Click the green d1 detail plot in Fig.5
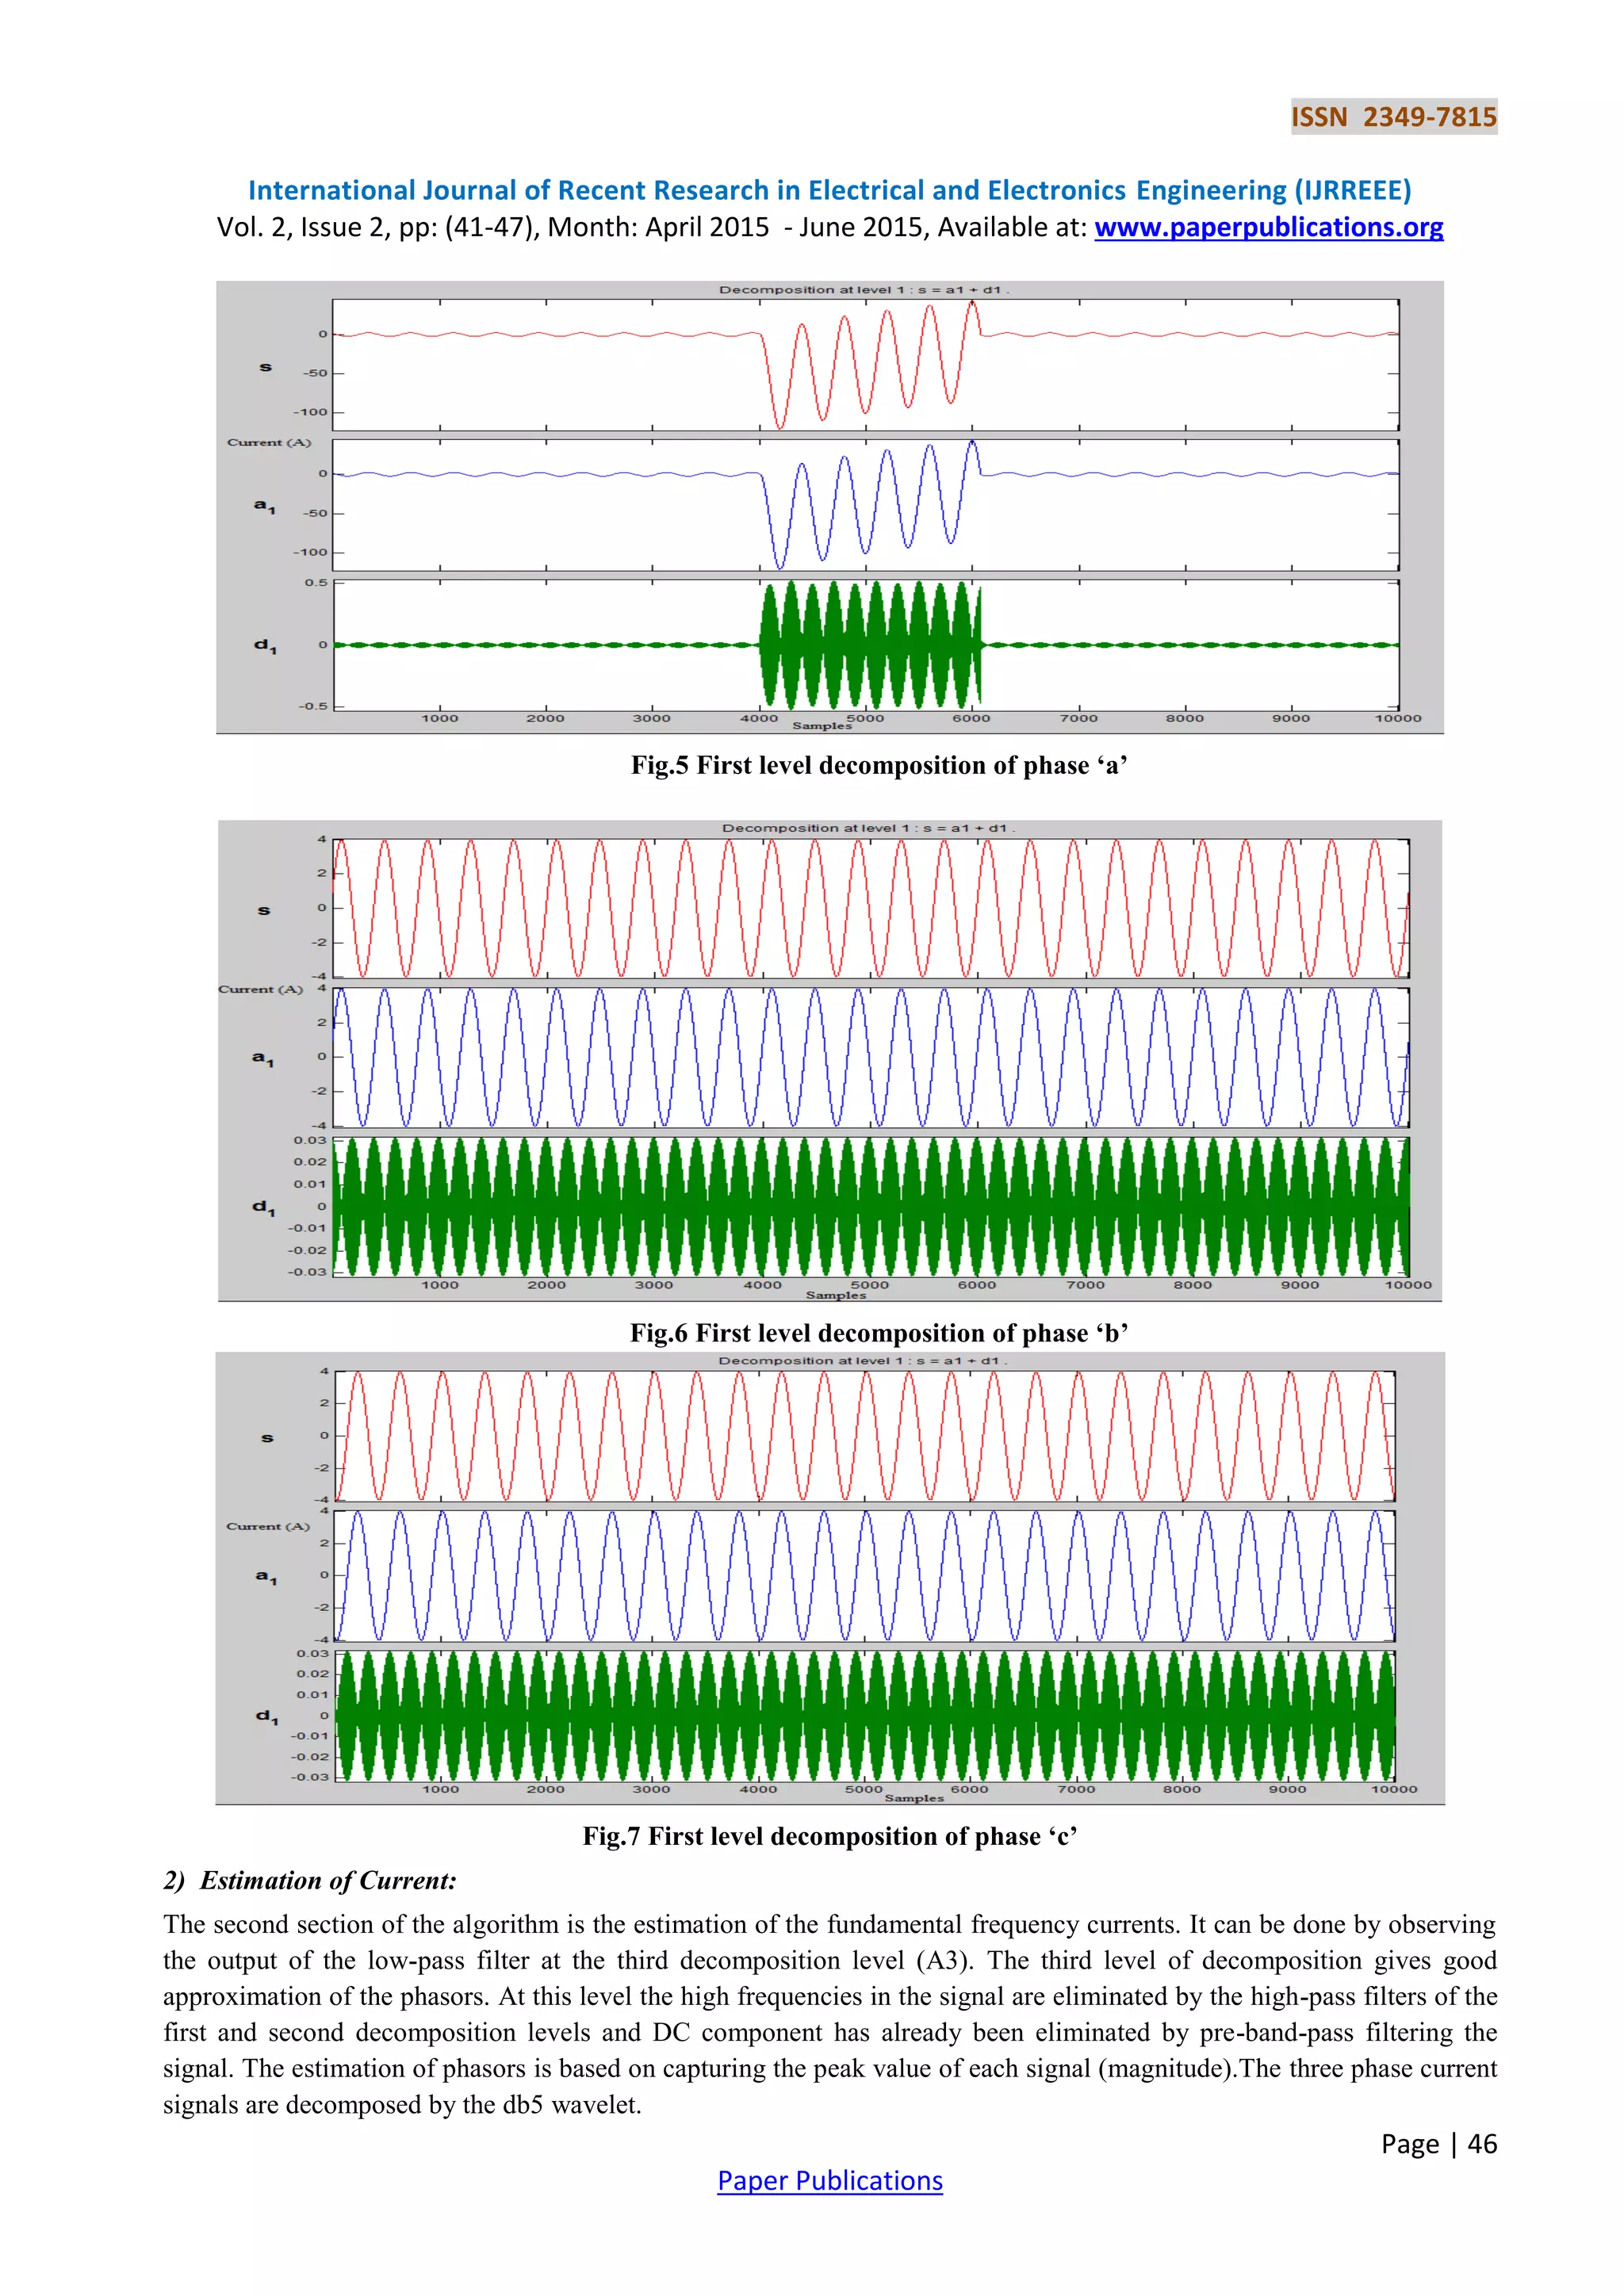Image resolution: width=1624 pixels, height=2296 pixels. point(865,645)
